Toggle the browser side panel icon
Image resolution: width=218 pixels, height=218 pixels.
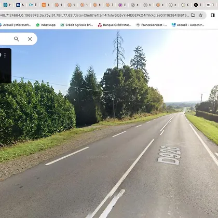[213, 15]
